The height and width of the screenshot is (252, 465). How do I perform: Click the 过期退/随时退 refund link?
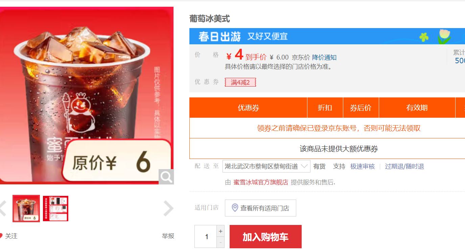pos(404,166)
